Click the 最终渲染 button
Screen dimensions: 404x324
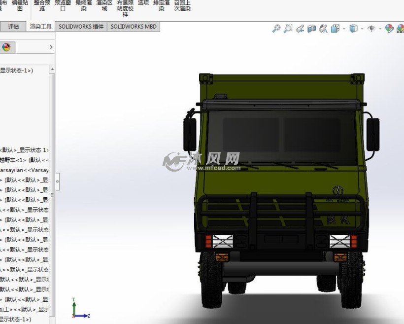(83, 5)
